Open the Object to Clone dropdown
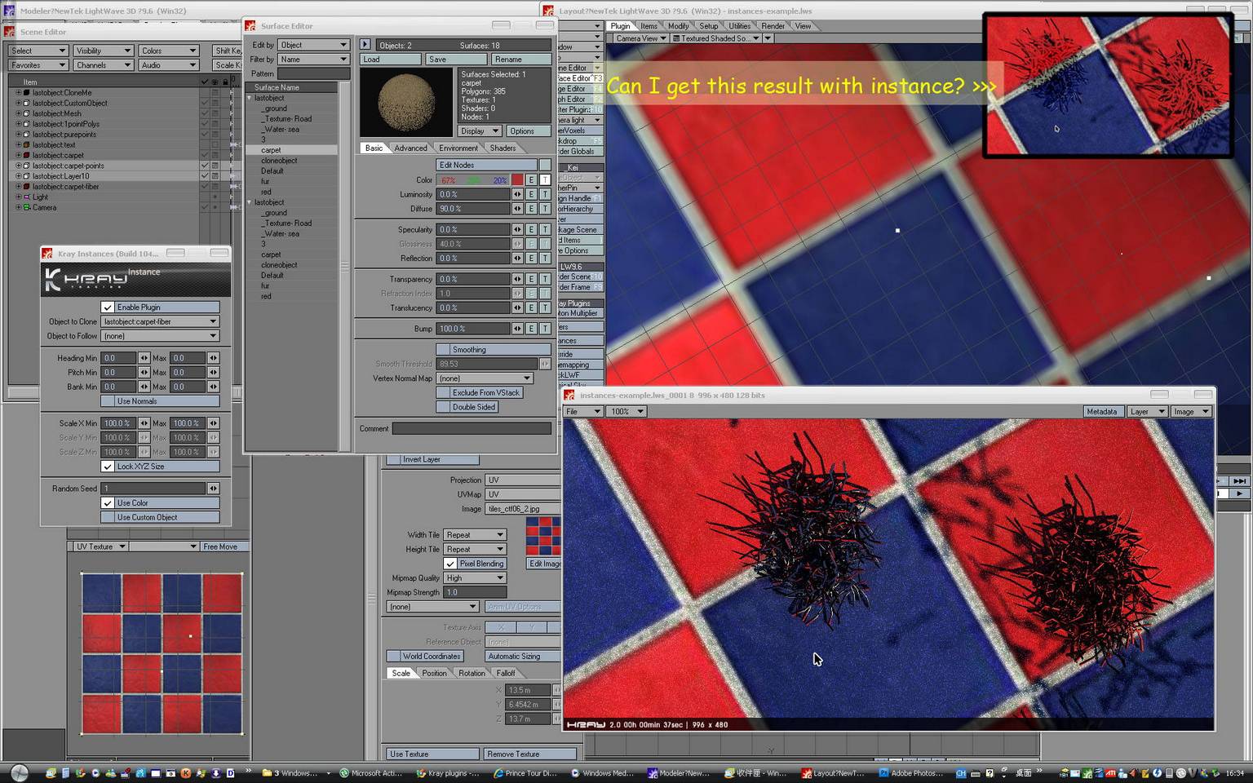1253x783 pixels. (161, 322)
